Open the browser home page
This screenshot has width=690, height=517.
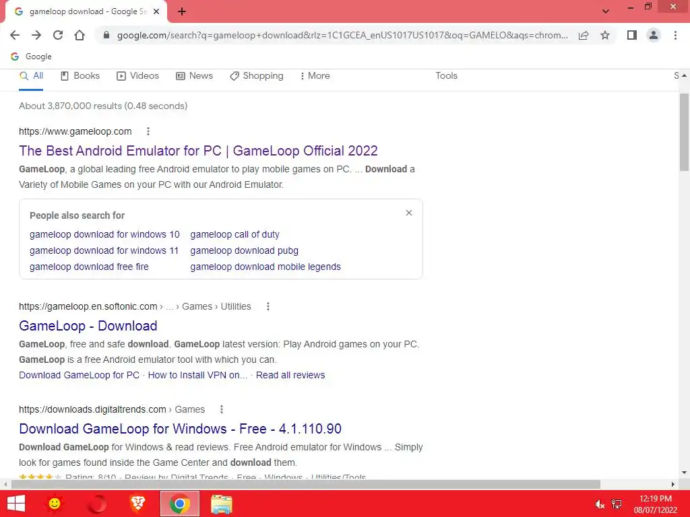80,35
